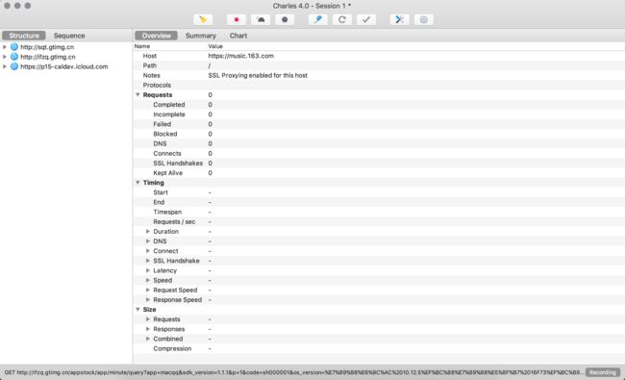Select the Incomplete row
Screen dimensions: 625x380
click(x=379, y=114)
